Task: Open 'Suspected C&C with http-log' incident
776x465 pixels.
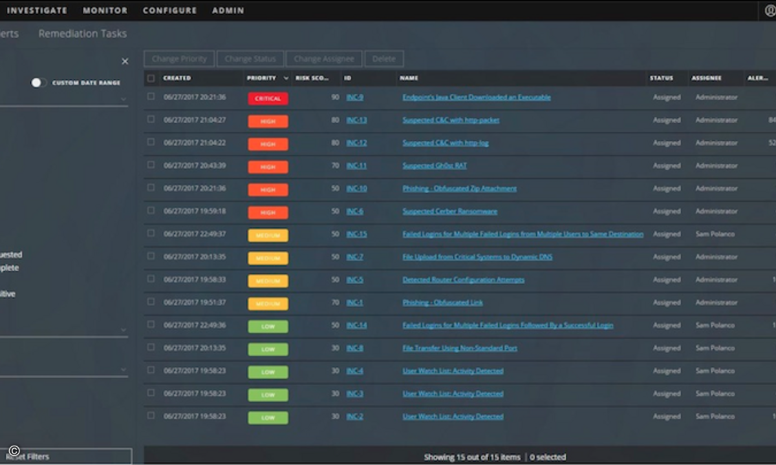Action: pos(446,143)
